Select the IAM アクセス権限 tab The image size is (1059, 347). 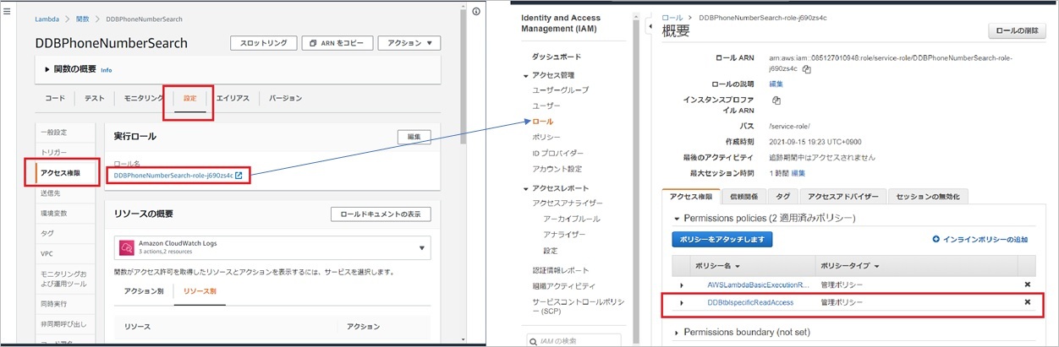[691, 196]
